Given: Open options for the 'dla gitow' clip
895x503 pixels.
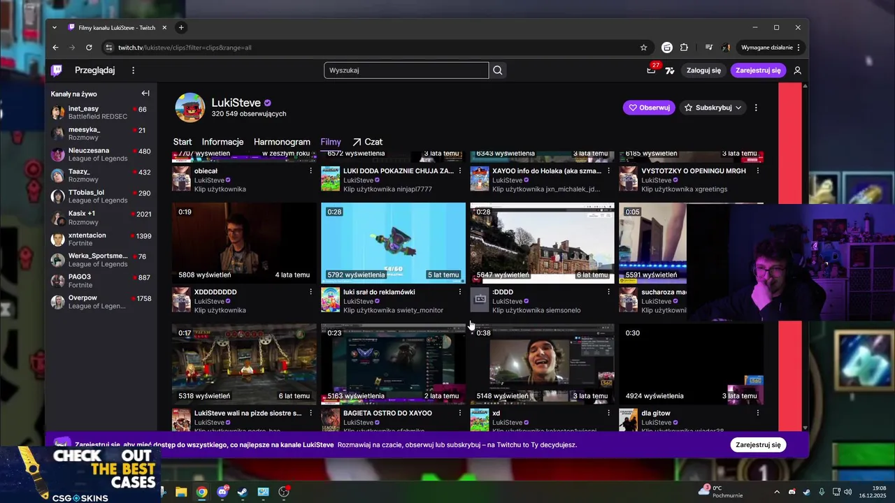Looking at the screenshot, I should [757, 413].
